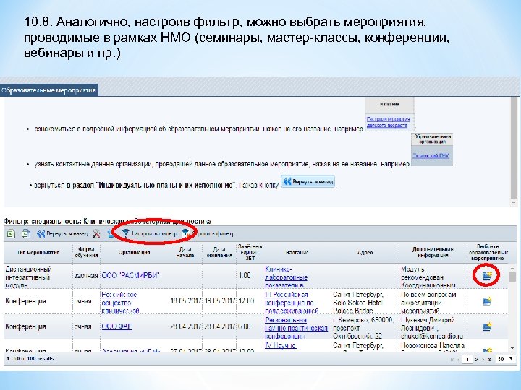Select event icon in III Российская конференция row
The height and width of the screenshot is (390, 521).
487,301
